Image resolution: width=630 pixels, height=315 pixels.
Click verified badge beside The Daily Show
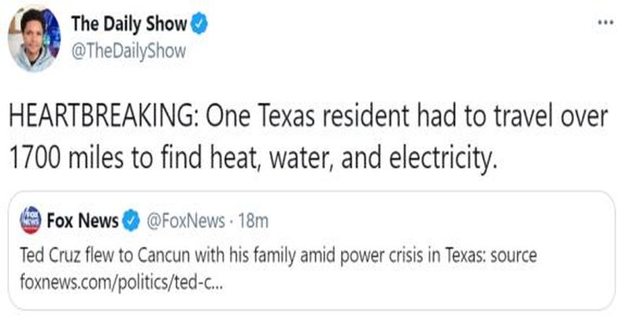pos(202,24)
